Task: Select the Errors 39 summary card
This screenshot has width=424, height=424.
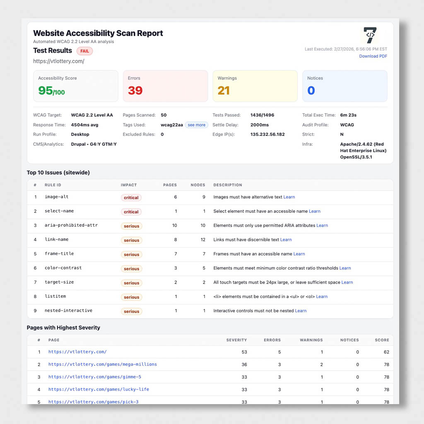Action: click(x=165, y=86)
